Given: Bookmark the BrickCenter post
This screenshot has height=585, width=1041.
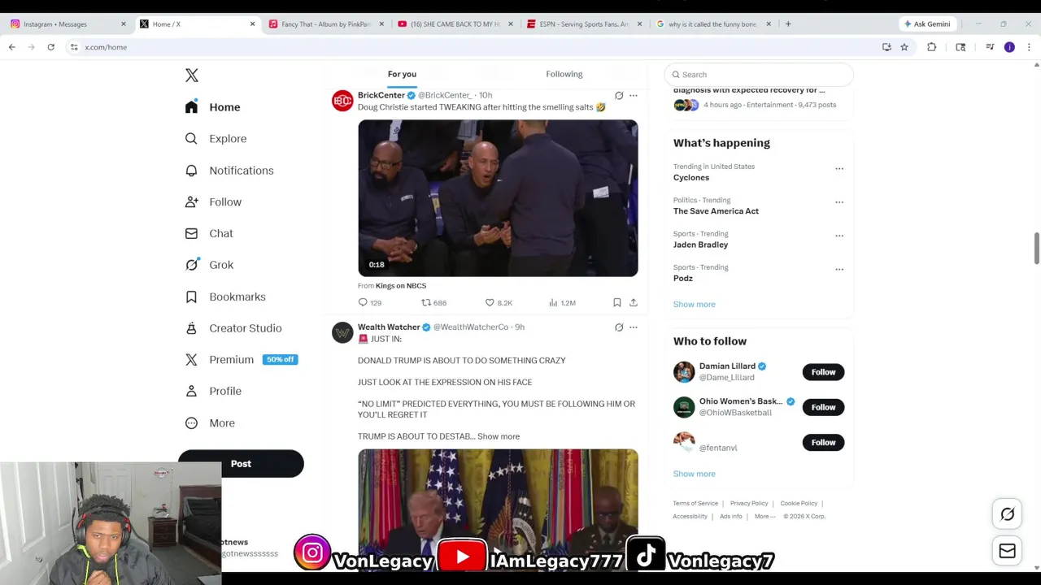Looking at the screenshot, I should point(617,303).
